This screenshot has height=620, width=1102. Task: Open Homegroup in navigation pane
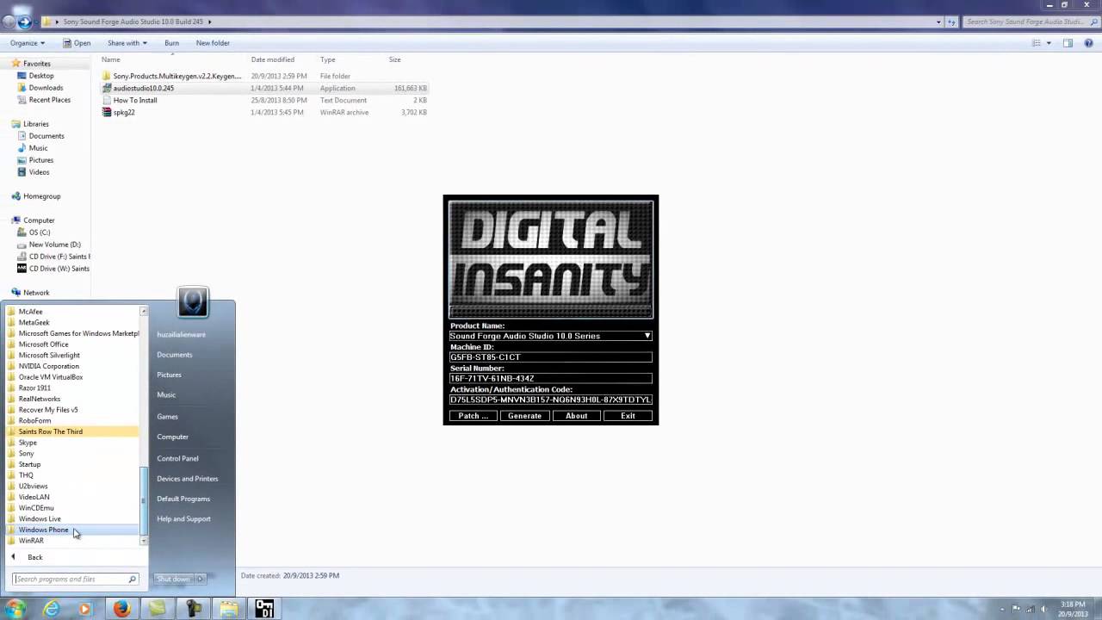point(41,196)
